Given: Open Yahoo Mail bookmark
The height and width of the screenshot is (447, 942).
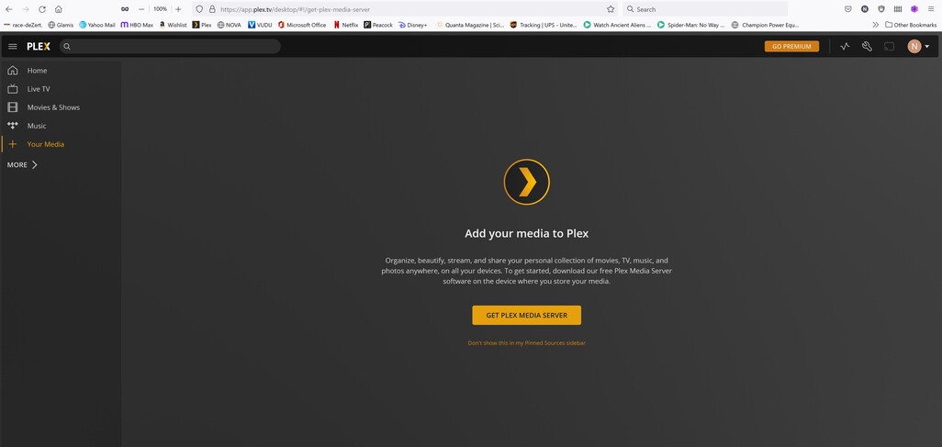Looking at the screenshot, I should point(96,25).
